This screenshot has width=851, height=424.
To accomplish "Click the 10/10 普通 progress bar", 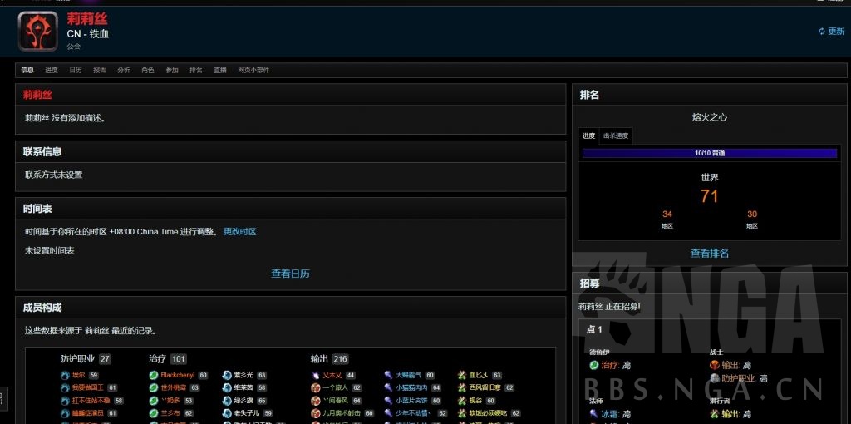I will (x=709, y=153).
